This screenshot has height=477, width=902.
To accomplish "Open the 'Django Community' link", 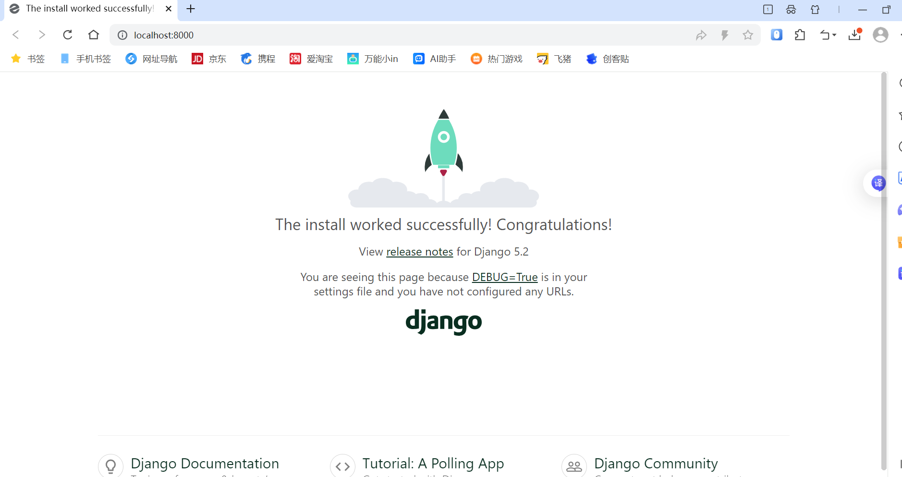I will [x=656, y=464].
